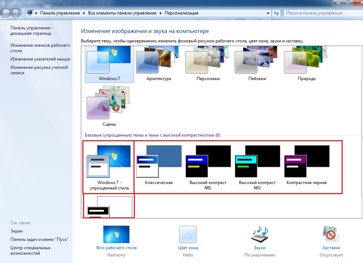Refresh the address bar
Image resolution: width=363 pixels, height=263 pixels.
pos(276,13)
